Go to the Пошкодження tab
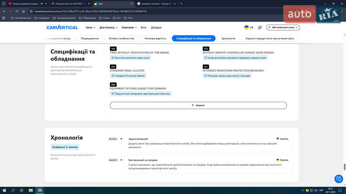 coord(90,38)
